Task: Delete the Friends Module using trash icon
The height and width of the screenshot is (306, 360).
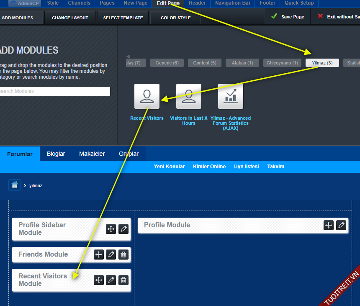Action: click(123, 255)
